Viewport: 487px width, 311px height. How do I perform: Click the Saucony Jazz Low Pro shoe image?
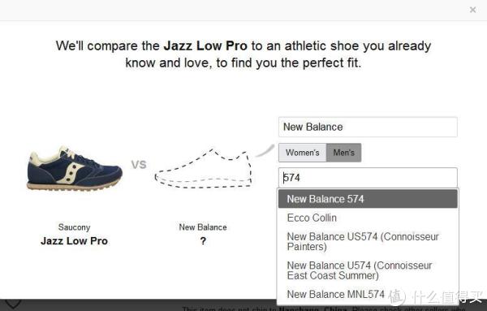[x=75, y=168]
